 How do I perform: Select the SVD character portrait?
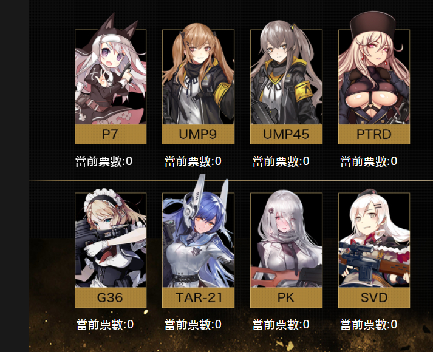tap(374, 240)
